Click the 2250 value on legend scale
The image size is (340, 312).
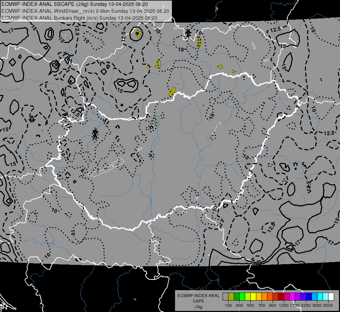[x=306, y=305]
